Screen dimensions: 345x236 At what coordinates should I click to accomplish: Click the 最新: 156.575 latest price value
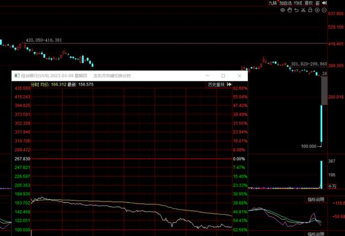[80, 84]
